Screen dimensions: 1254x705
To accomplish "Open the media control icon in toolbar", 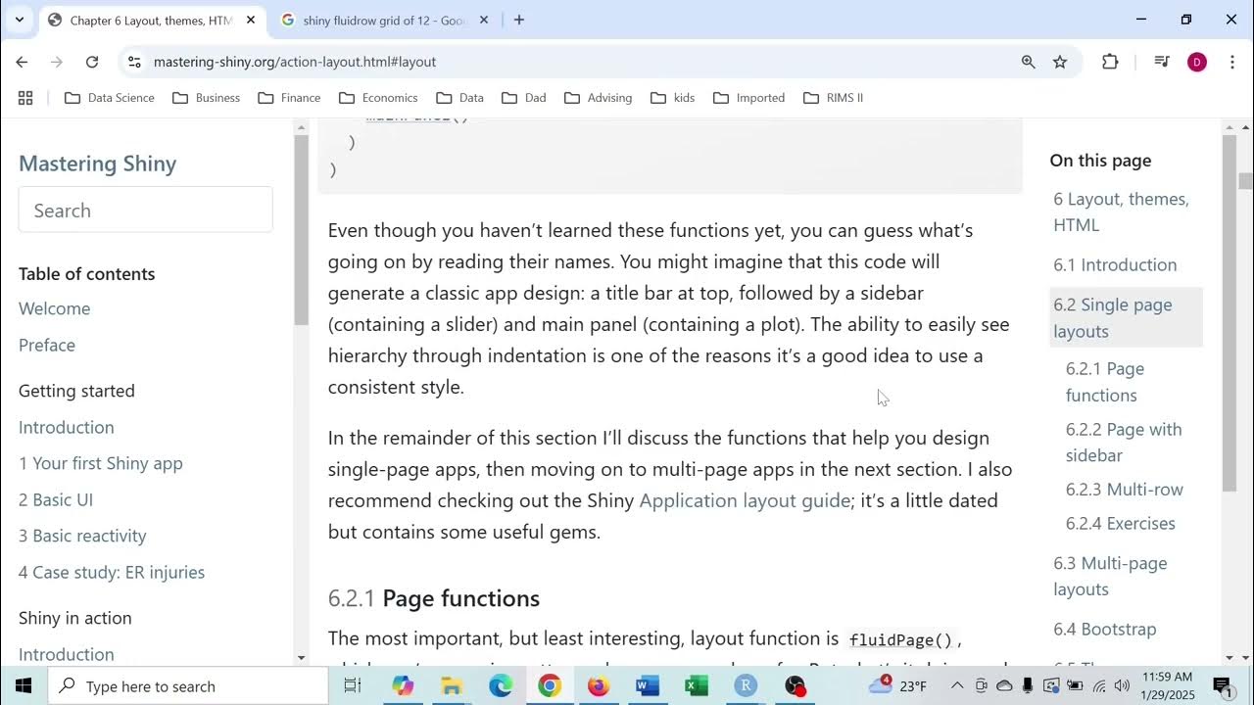I will coord(1162,62).
